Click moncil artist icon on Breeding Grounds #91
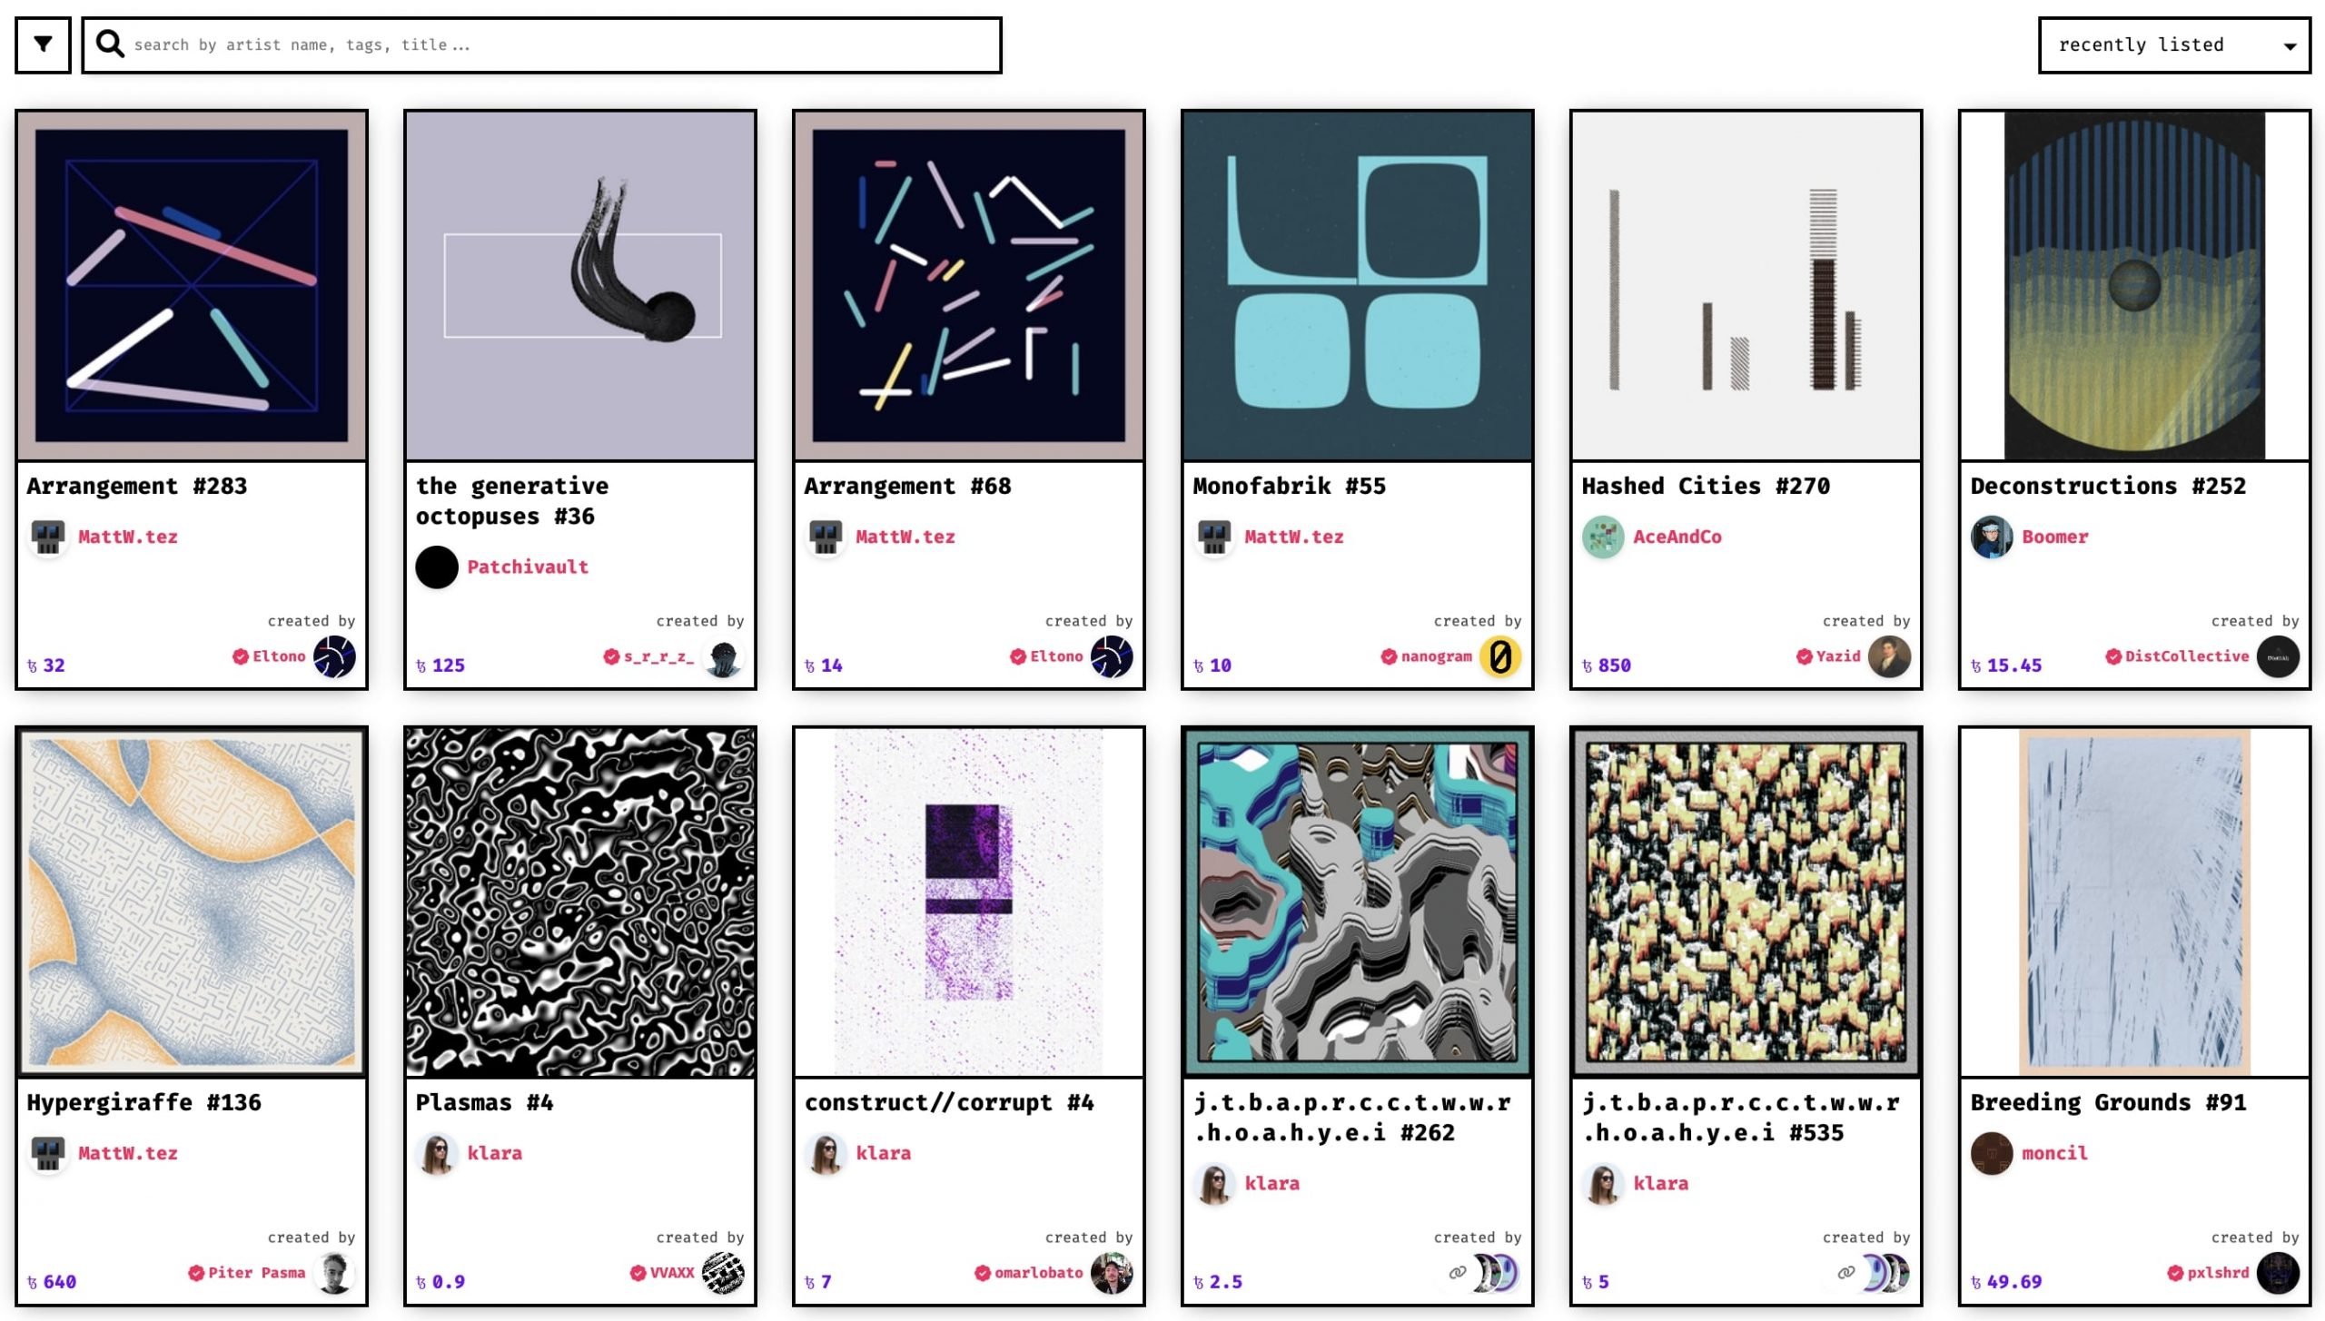Screen dimensions: 2325x1321 pos(1992,1152)
